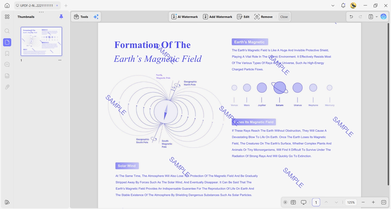The image size is (391, 209).
Task: Select the Thumbnails panel icon
Action: click(7, 42)
